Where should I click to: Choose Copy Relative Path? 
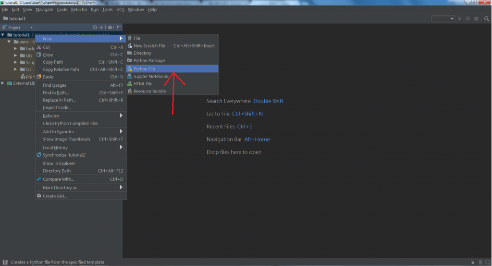pos(81,69)
